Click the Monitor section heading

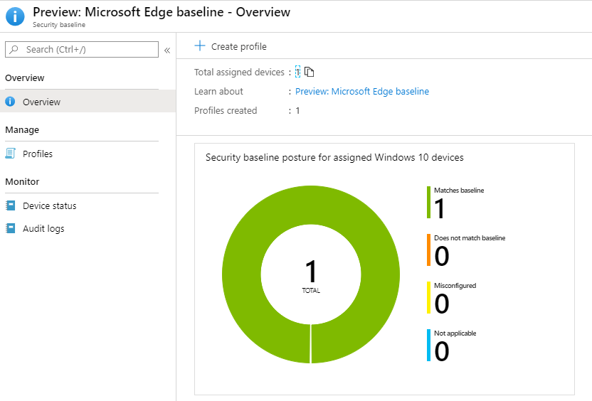22,181
